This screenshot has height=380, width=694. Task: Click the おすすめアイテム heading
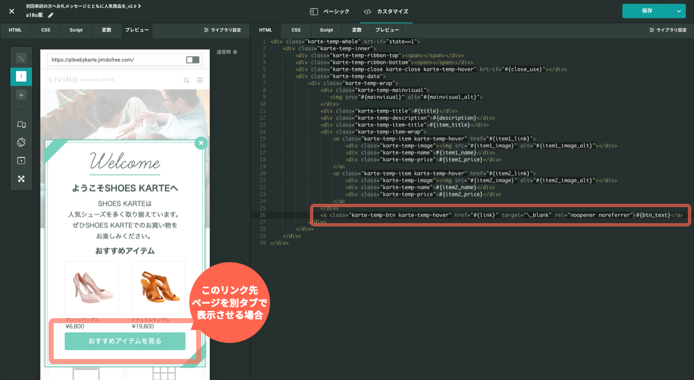[125, 251]
